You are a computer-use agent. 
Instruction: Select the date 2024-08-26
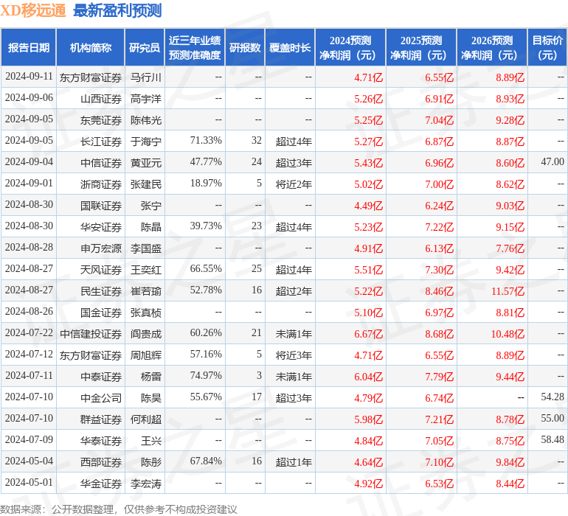(29, 311)
